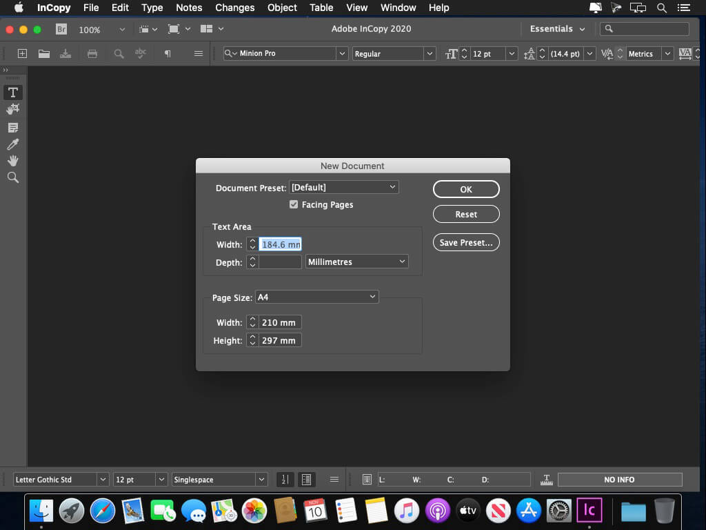Click the Save toolbar icon
Screen dimensions: 706x530
click(x=65, y=54)
